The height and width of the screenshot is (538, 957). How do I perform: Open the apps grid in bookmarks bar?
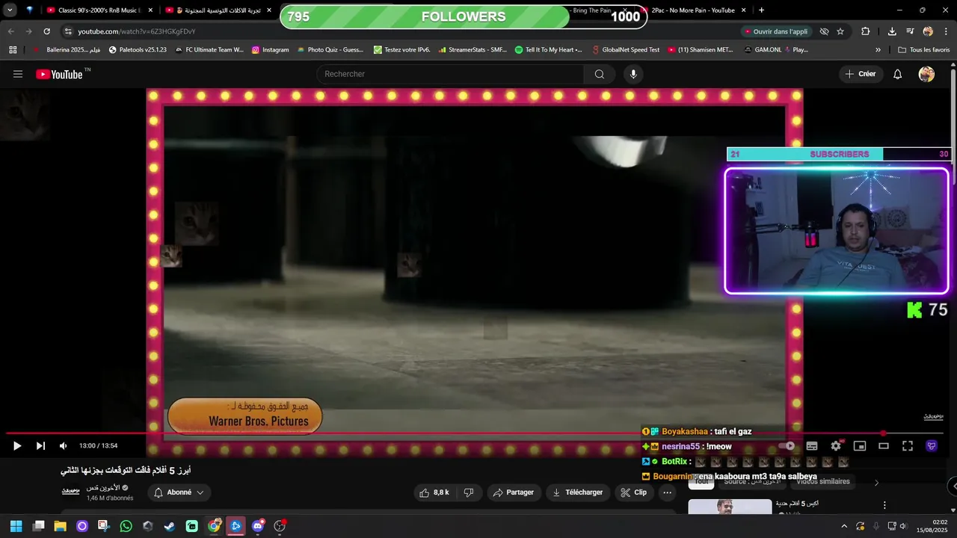13,50
